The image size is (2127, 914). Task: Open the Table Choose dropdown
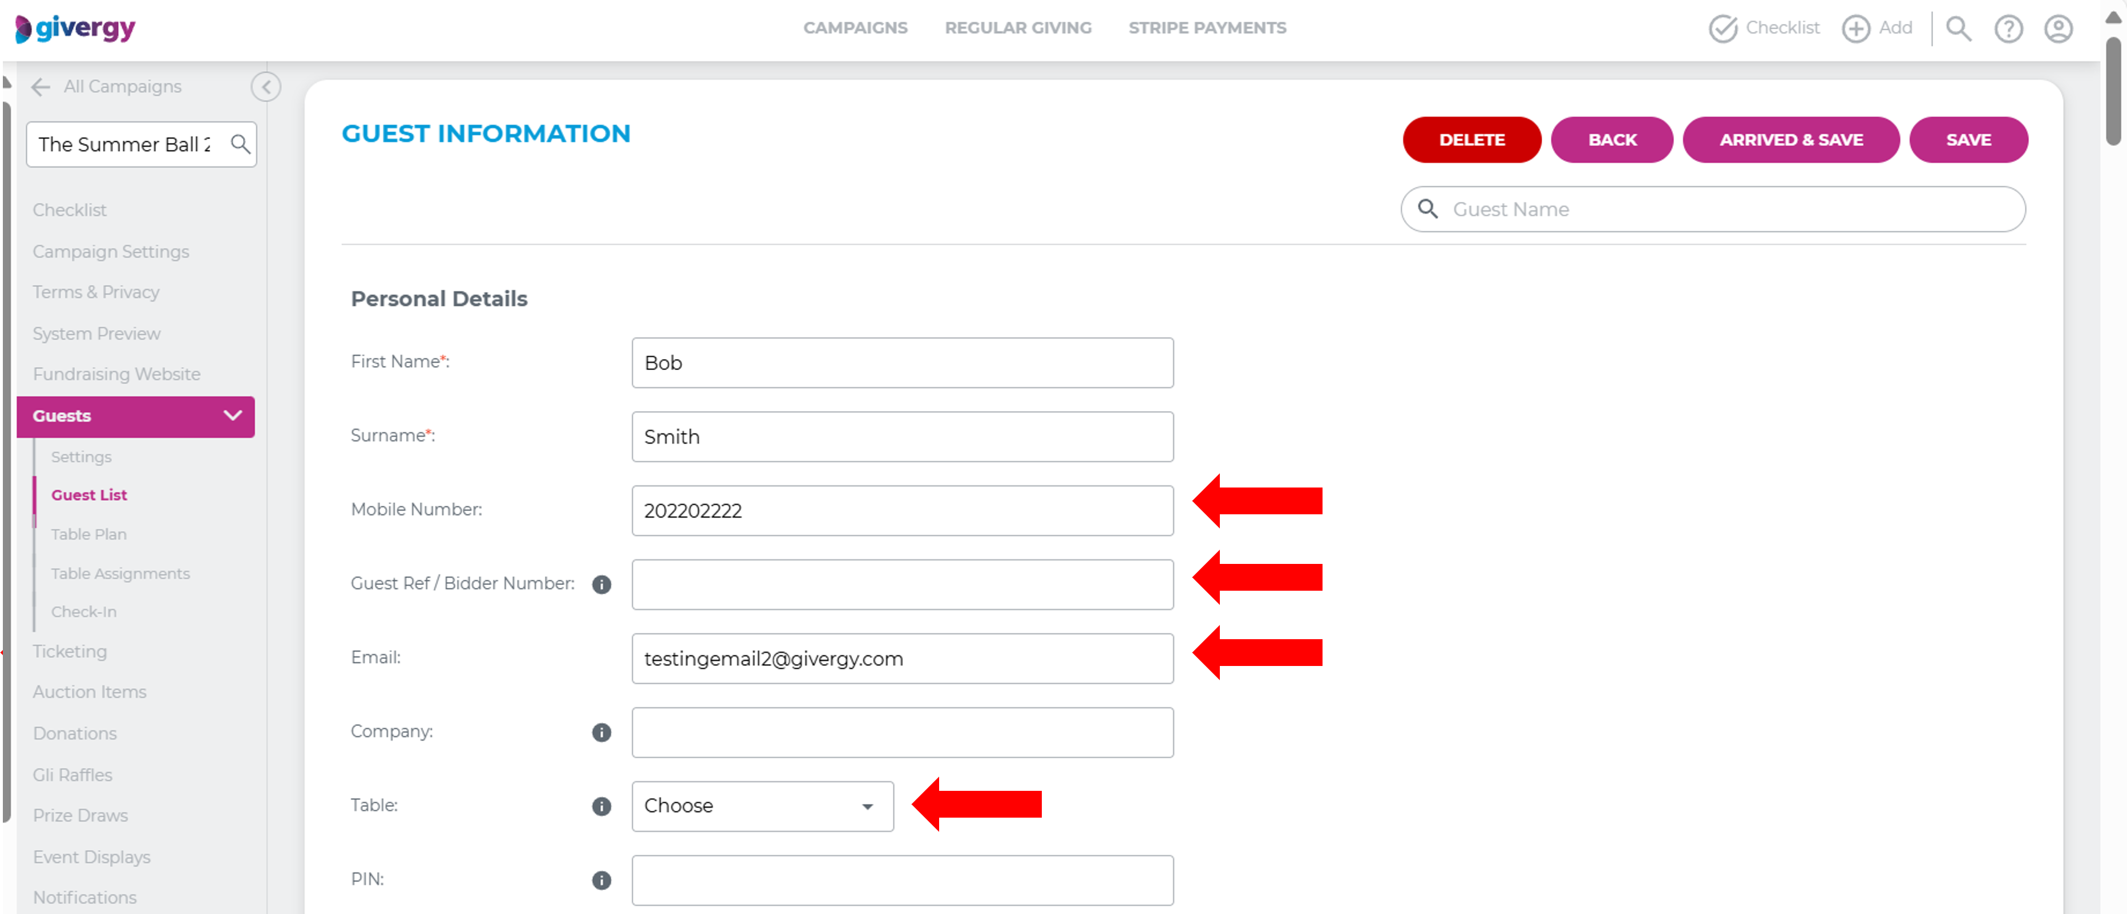click(x=761, y=806)
